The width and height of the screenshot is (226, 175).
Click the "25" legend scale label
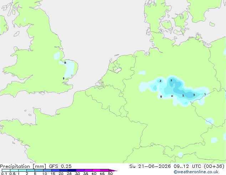click(x=69, y=174)
